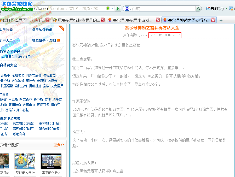Open the 第五封印[轮回] guide link
Viewport: 235px width, 177px height.
(x=24, y=129)
